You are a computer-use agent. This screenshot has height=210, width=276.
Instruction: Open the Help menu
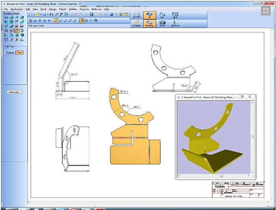(107, 9)
